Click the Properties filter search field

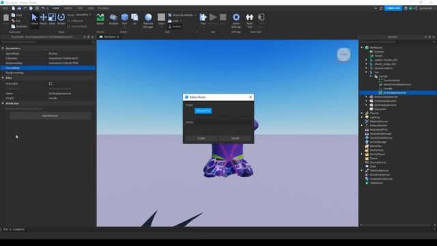[47, 42]
